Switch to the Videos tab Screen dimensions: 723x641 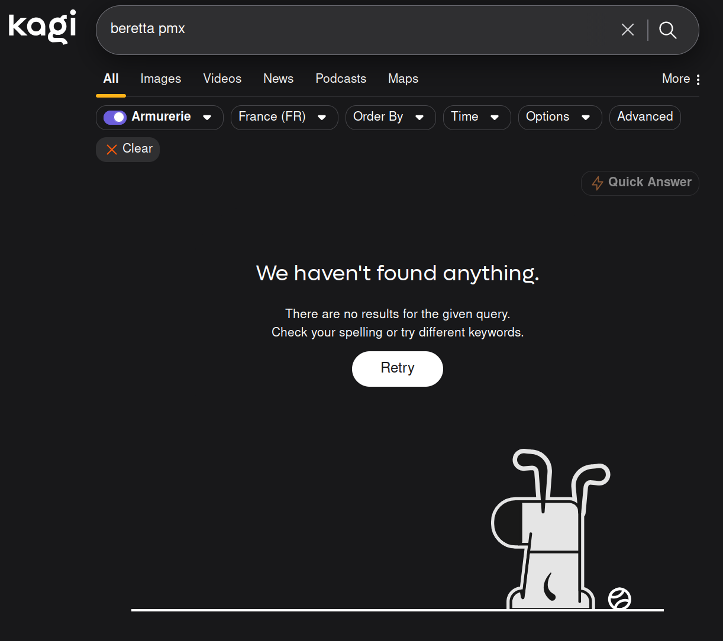pos(222,79)
